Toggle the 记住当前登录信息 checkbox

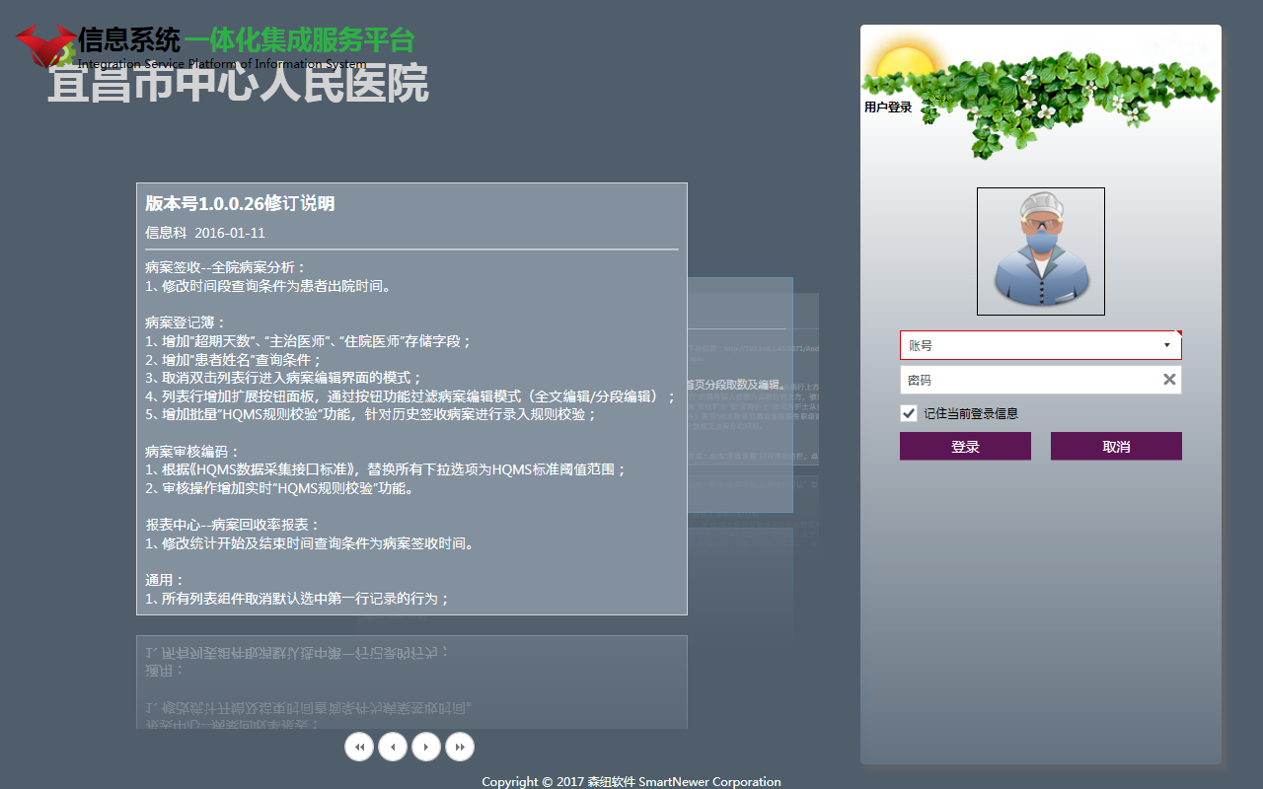pyautogui.click(x=909, y=413)
